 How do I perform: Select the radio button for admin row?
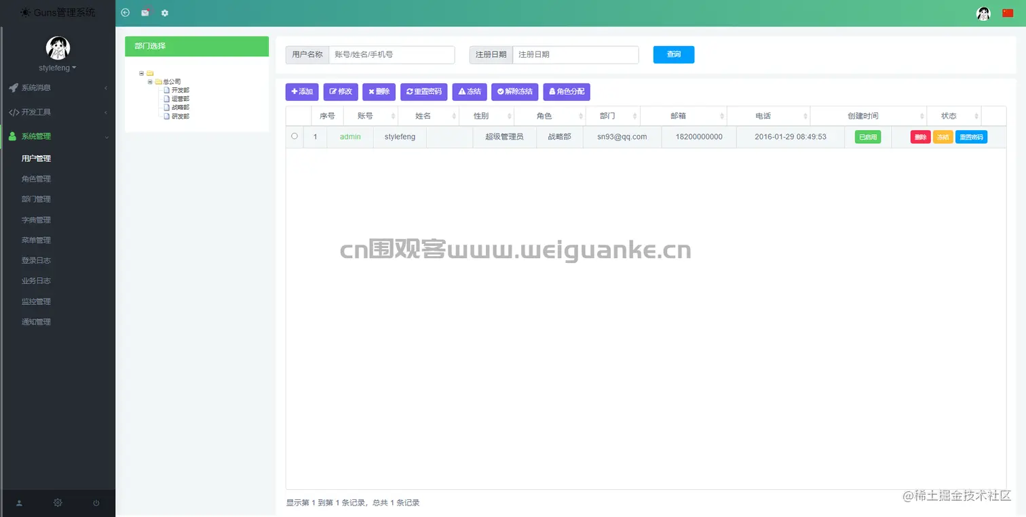click(294, 136)
